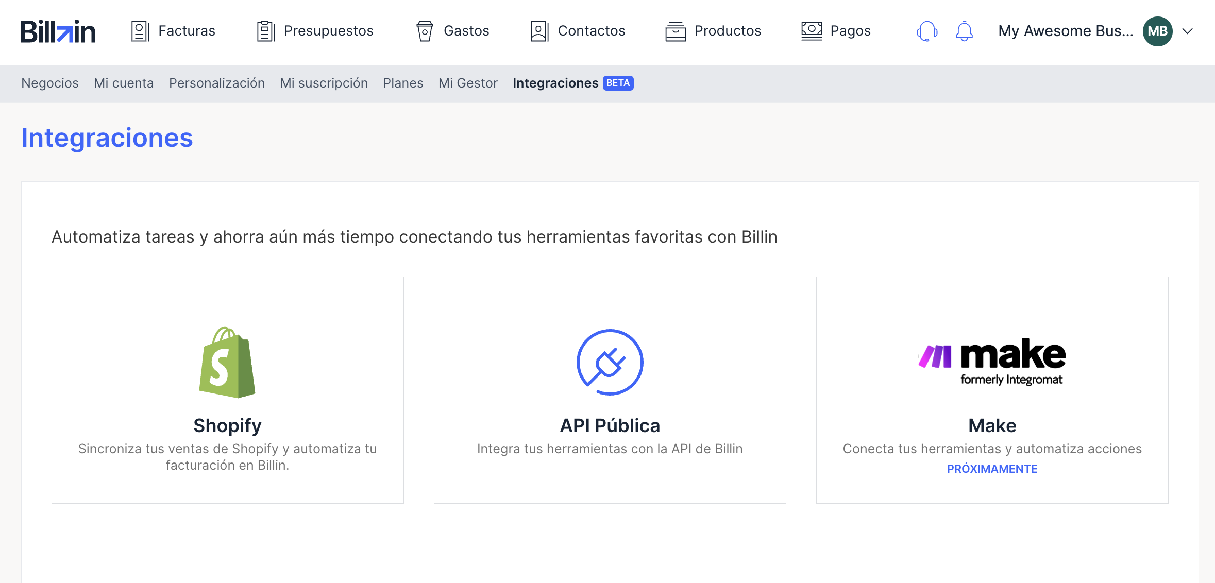Open the Personalización tab
Screen dimensions: 1215x583
click(217, 83)
